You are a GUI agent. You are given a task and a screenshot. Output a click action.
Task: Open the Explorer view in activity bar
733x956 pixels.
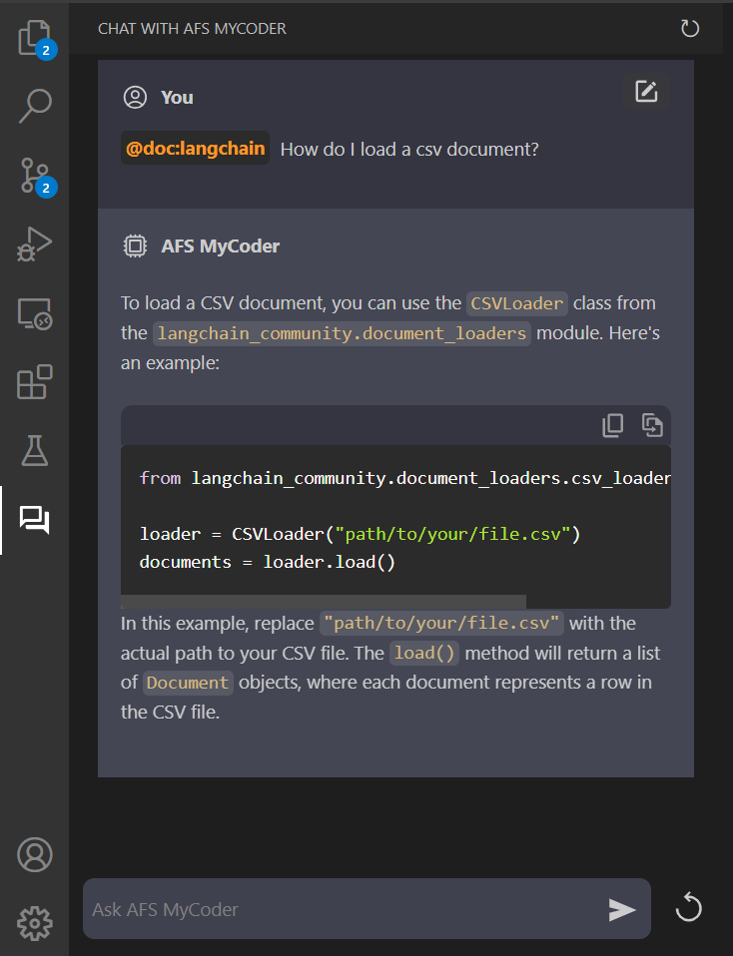tap(35, 37)
